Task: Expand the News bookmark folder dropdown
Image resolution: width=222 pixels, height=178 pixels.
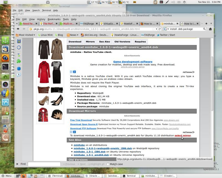Action: pyautogui.click(x=72, y=35)
